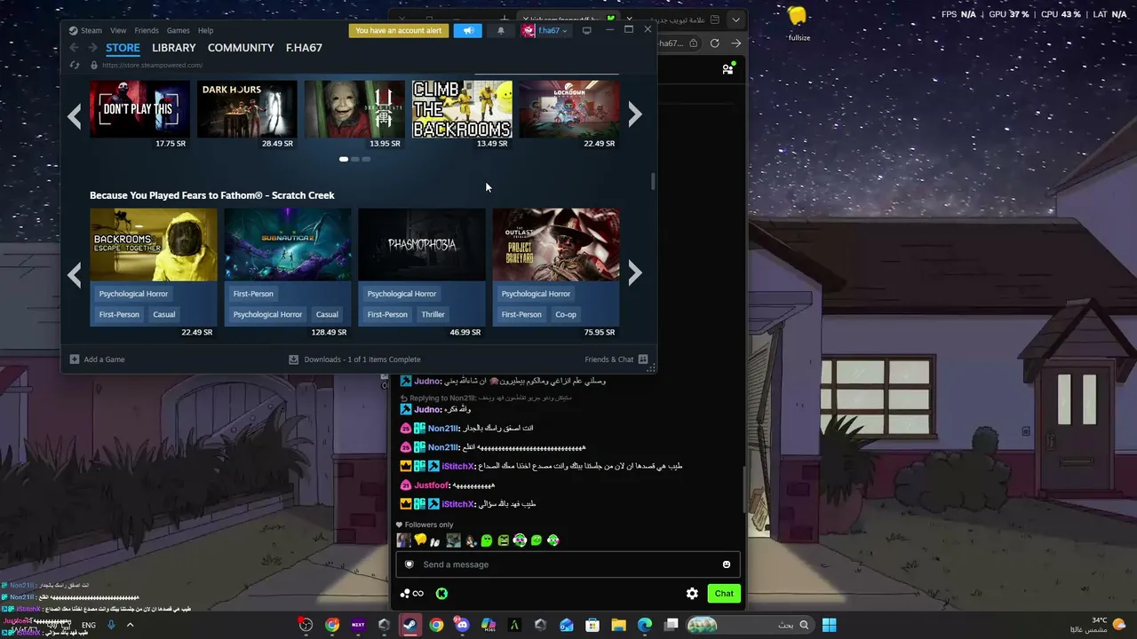The height and width of the screenshot is (639, 1137).
Task: Open Microsoft Store from the taskbar
Action: pos(592,625)
